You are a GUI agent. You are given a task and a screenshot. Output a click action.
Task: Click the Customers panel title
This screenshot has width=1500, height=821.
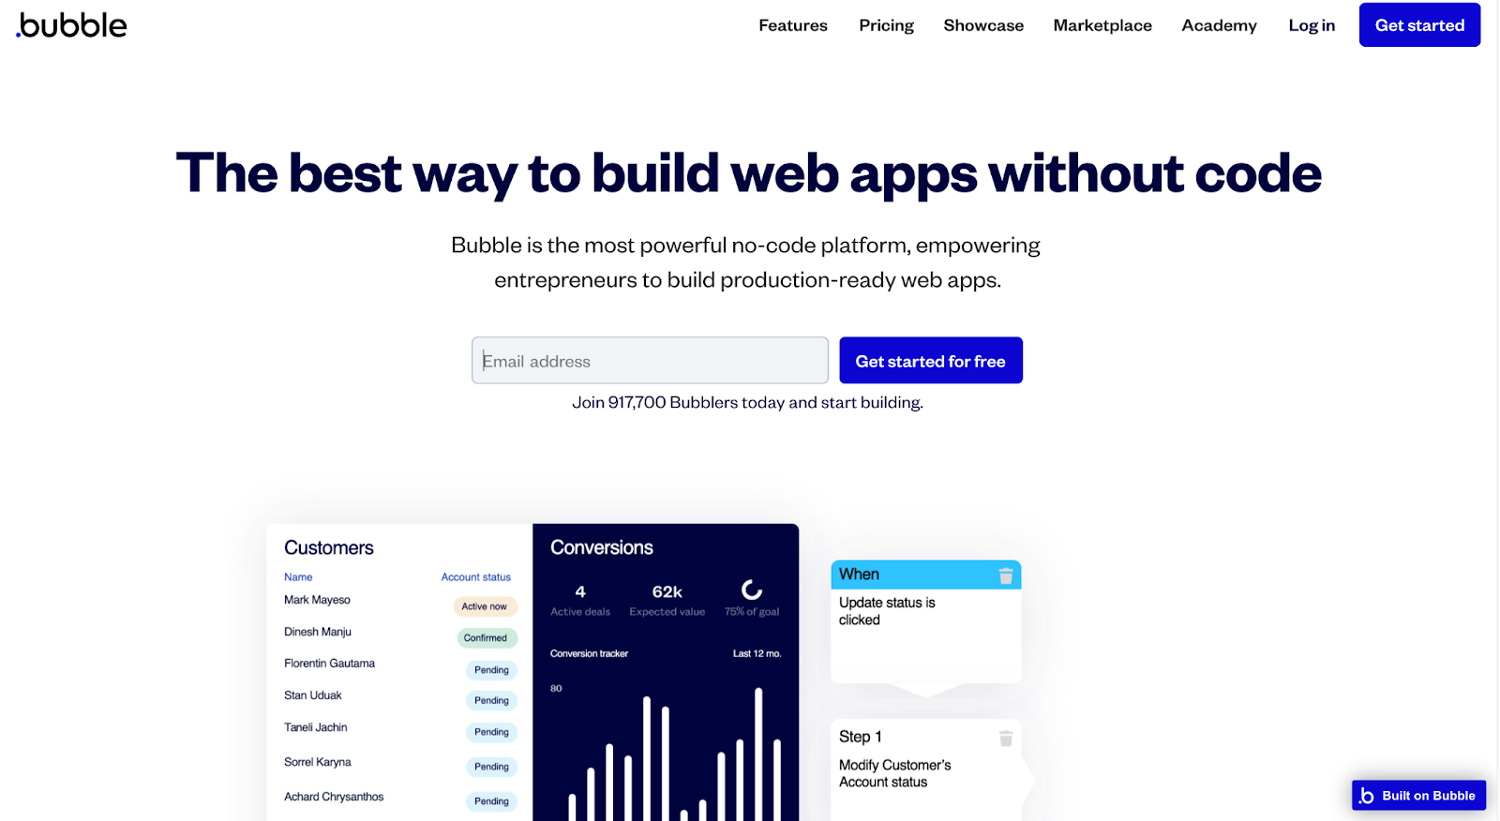(x=329, y=547)
